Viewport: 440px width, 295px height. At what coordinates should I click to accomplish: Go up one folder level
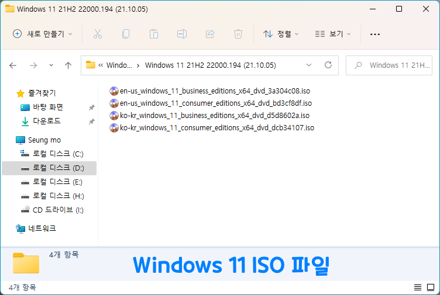click(68, 65)
